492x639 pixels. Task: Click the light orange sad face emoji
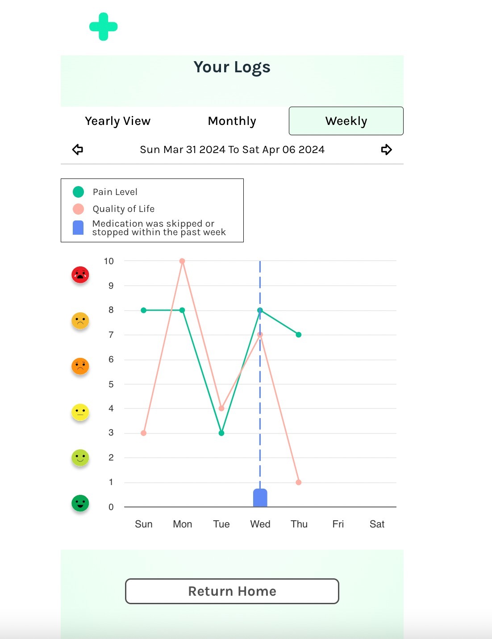(80, 320)
